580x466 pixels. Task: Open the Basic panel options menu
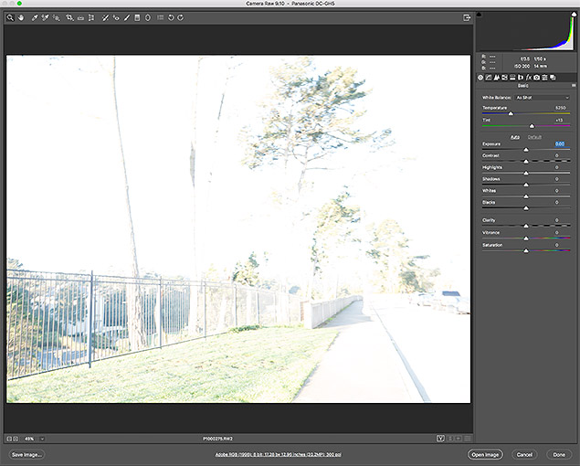pos(573,86)
